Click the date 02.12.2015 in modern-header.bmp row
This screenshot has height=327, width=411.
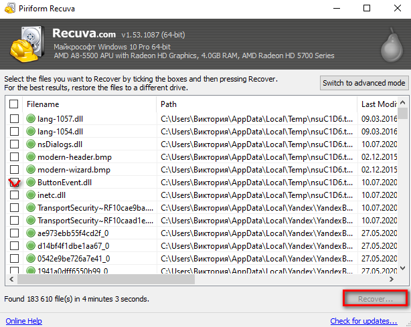click(379, 157)
